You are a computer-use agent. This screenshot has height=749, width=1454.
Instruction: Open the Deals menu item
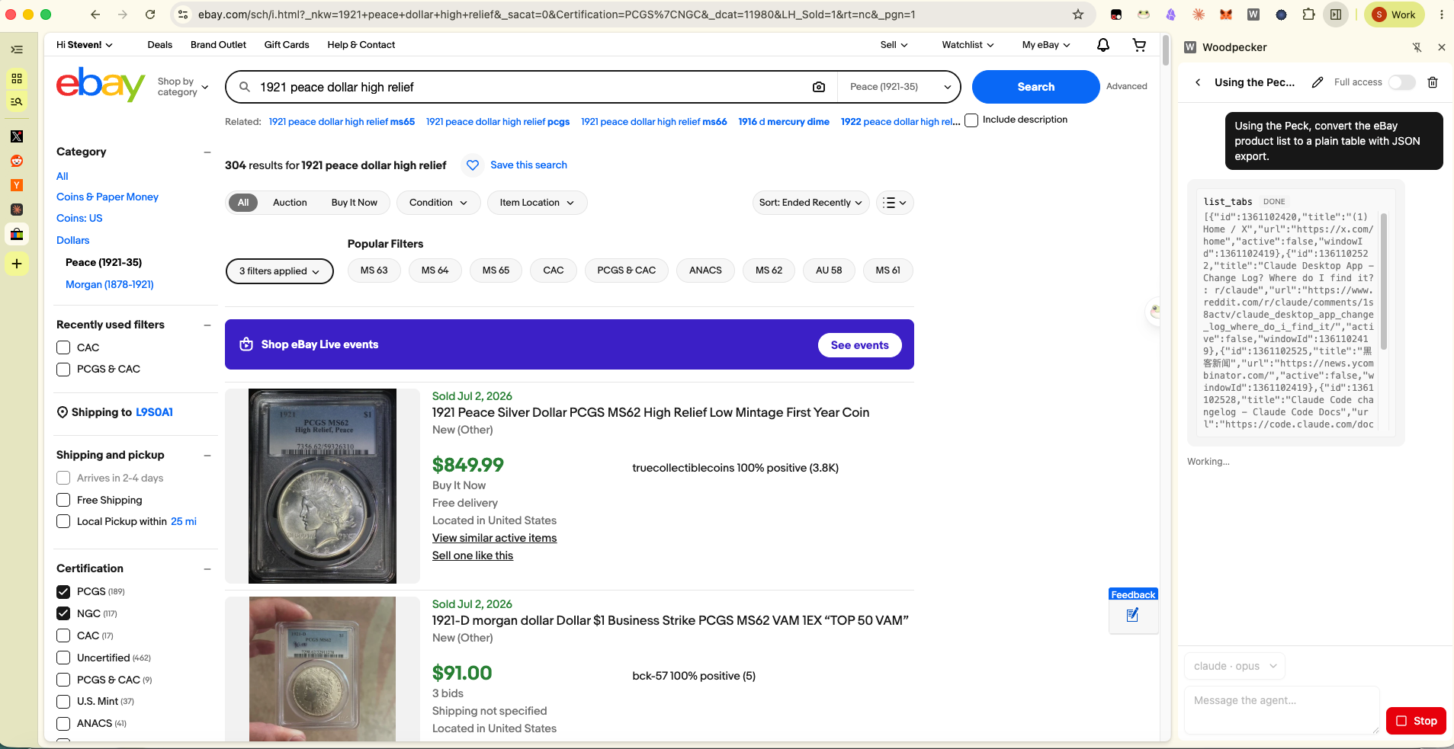(160, 45)
